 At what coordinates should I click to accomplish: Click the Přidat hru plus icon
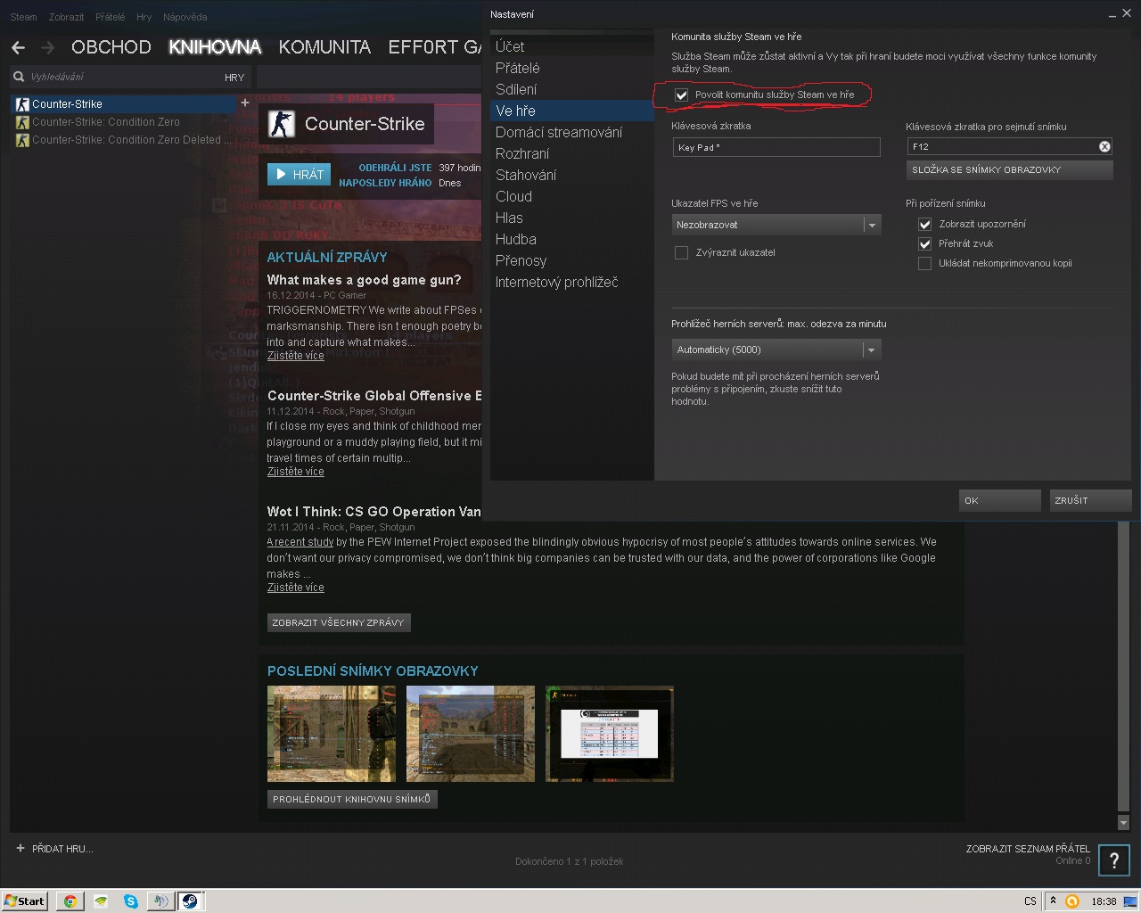(21, 848)
